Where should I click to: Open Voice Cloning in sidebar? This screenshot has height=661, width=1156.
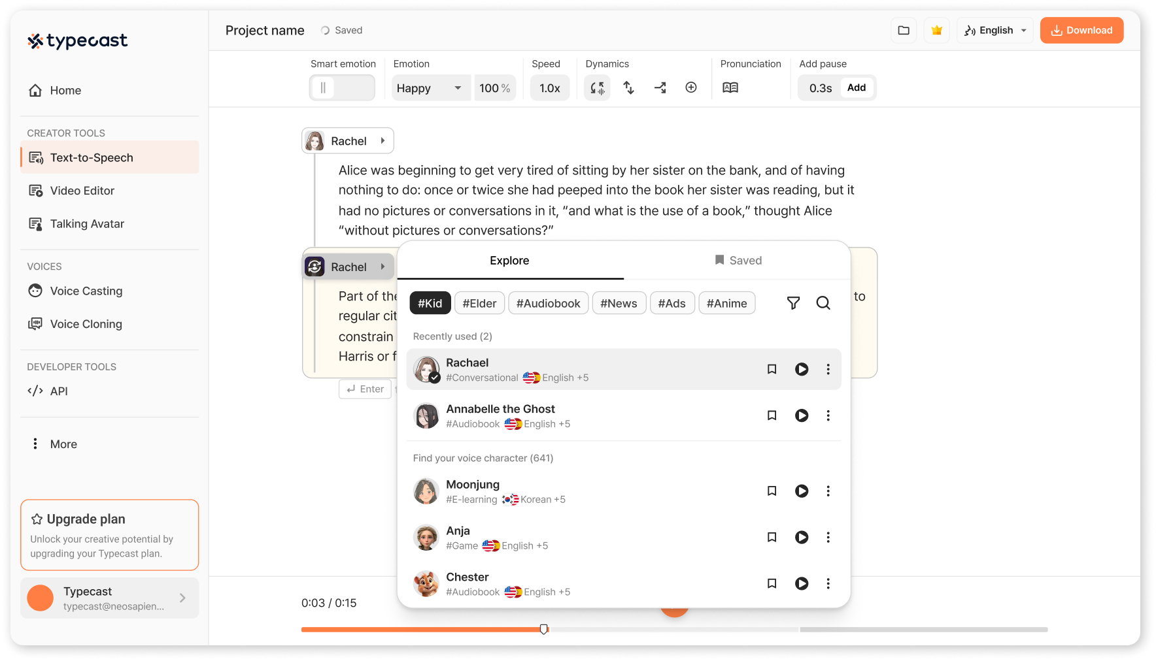click(86, 324)
